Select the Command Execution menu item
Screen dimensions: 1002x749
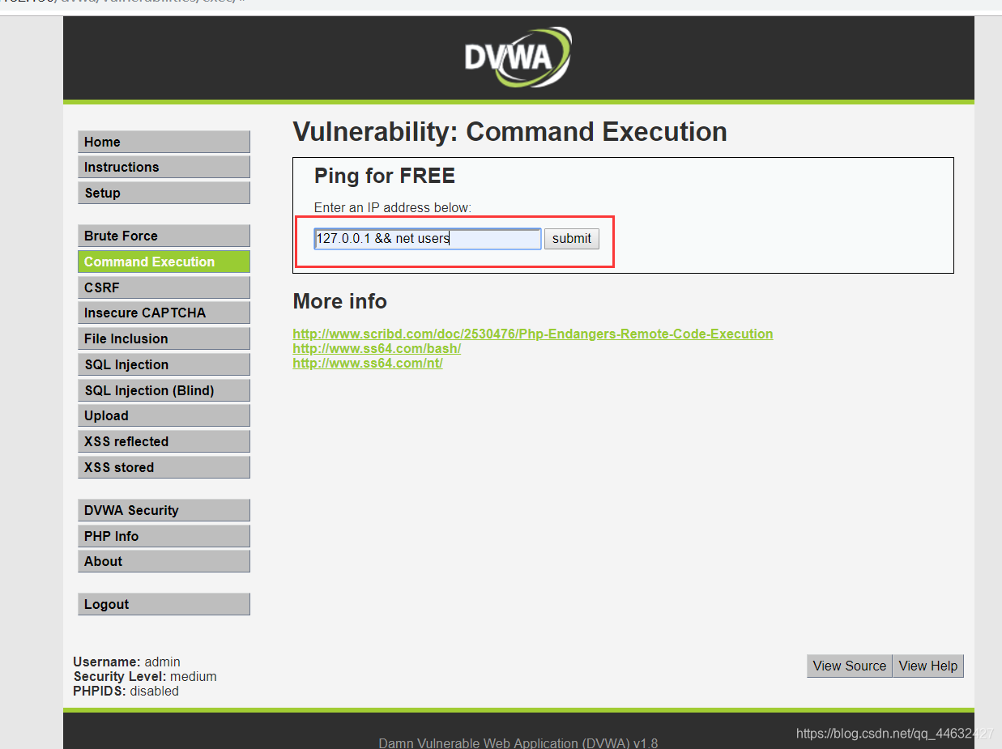coord(164,262)
